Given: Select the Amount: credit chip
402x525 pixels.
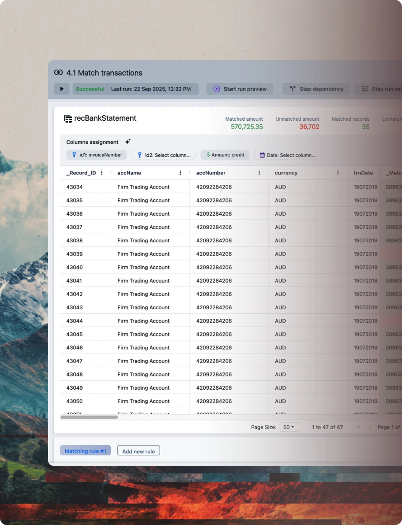Looking at the screenshot, I should pyautogui.click(x=225, y=155).
